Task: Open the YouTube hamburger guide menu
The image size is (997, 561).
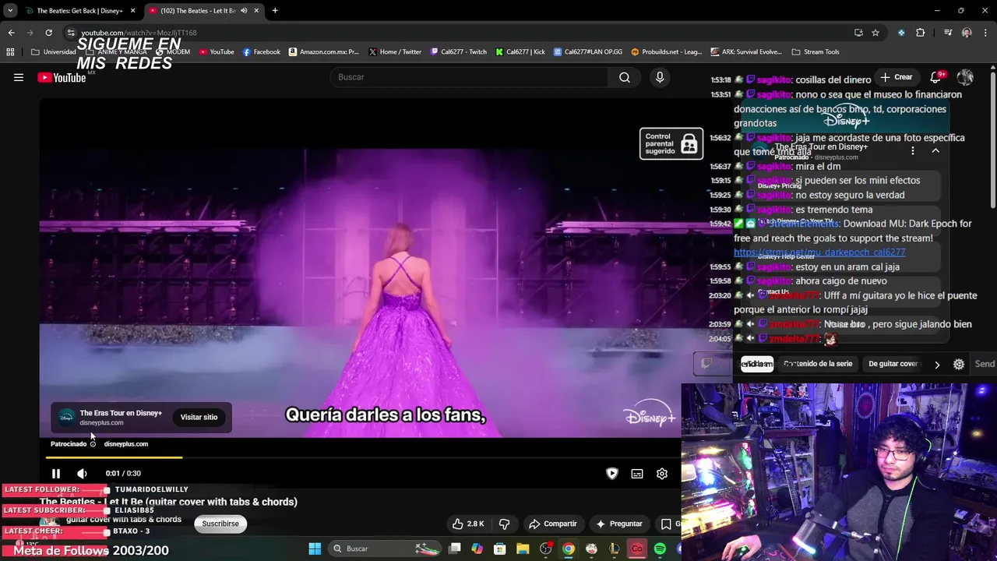Action: click(19, 77)
